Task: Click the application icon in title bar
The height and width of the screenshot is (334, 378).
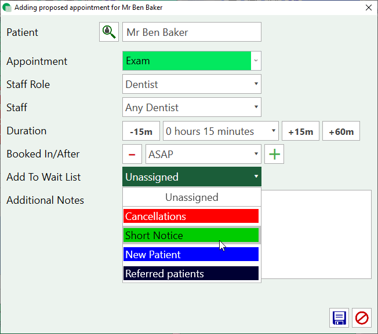Action: [x=7, y=8]
